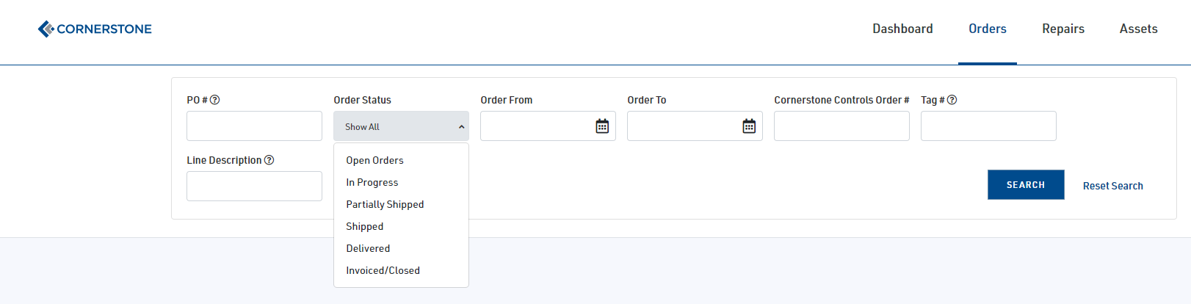Select Open Orders status option
This screenshot has width=1191, height=304.
(x=374, y=160)
